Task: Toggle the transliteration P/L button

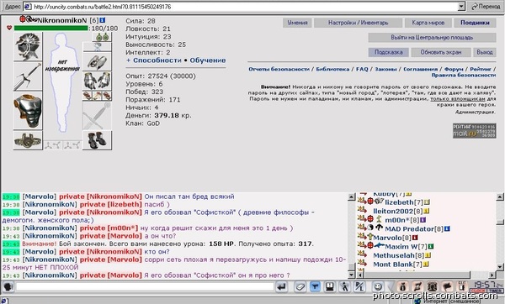Action: coord(359,286)
